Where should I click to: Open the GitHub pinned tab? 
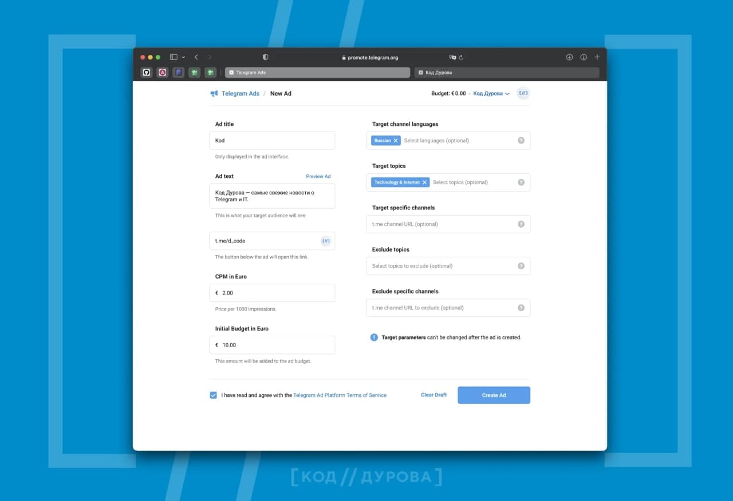click(x=147, y=73)
